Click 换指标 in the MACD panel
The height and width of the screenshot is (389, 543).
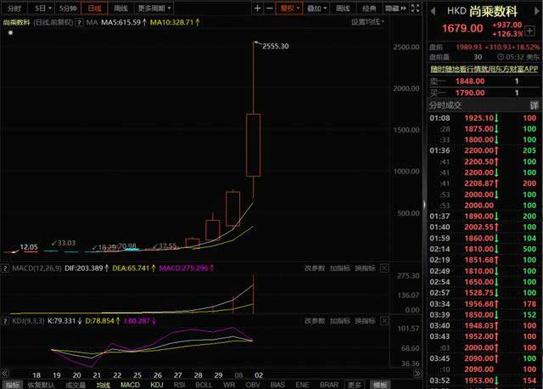pos(365,268)
